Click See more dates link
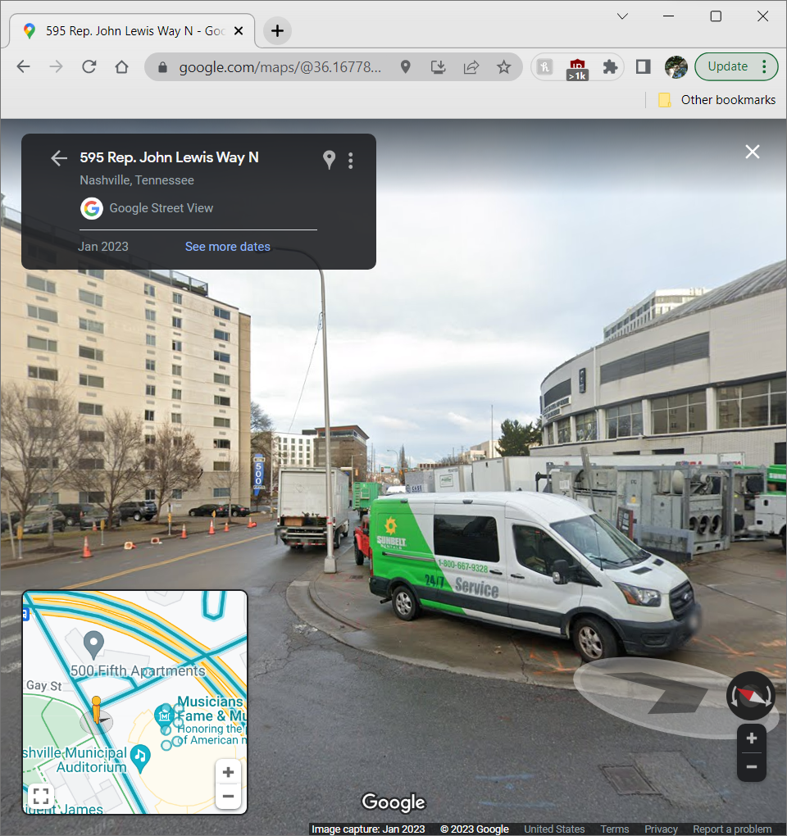 tap(227, 247)
